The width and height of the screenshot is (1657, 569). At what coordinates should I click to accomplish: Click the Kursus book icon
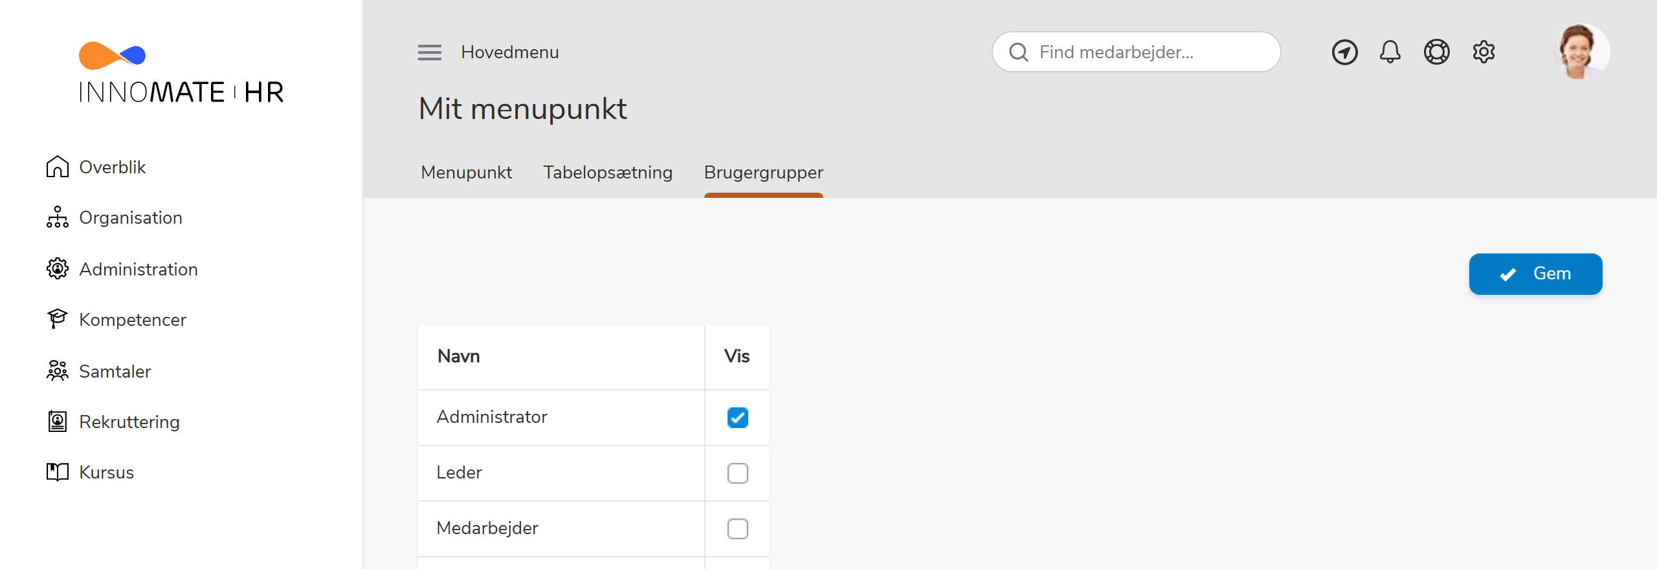(x=58, y=472)
